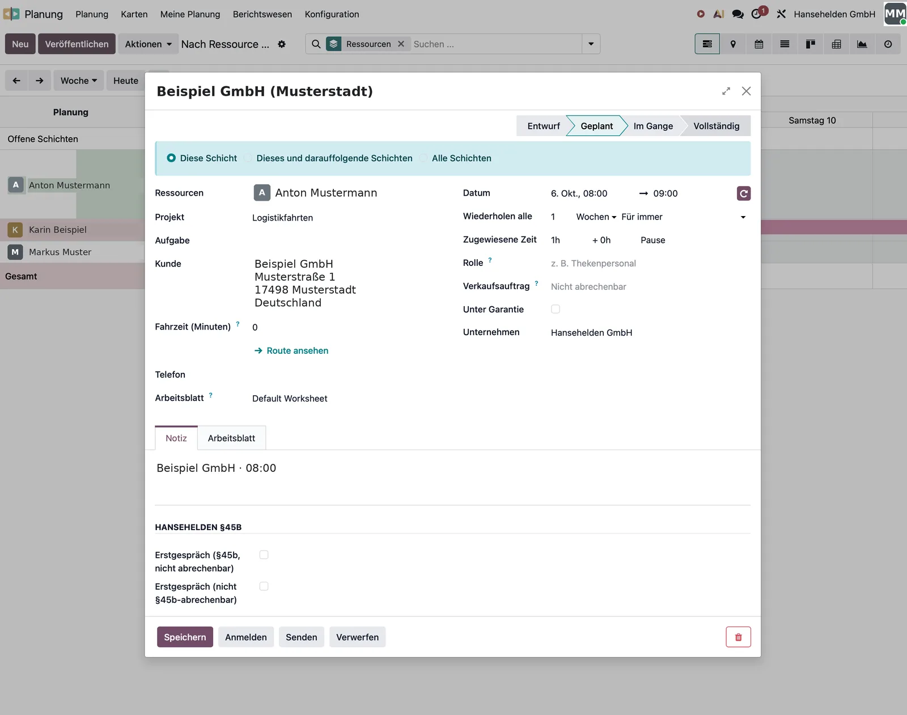Image resolution: width=907 pixels, height=715 pixels.
Task: Click the Suchen search input
Action: pyautogui.click(x=496, y=44)
